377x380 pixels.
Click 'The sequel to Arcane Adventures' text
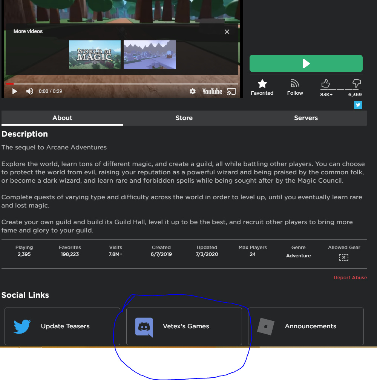(x=54, y=147)
